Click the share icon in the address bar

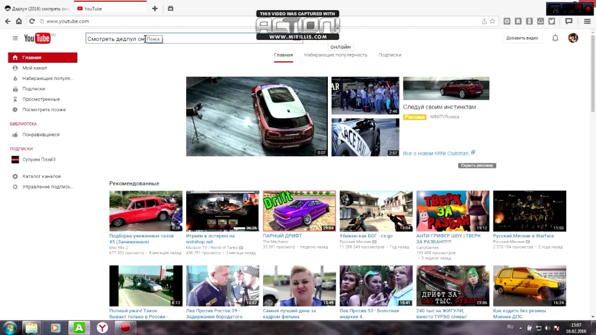[484, 21]
